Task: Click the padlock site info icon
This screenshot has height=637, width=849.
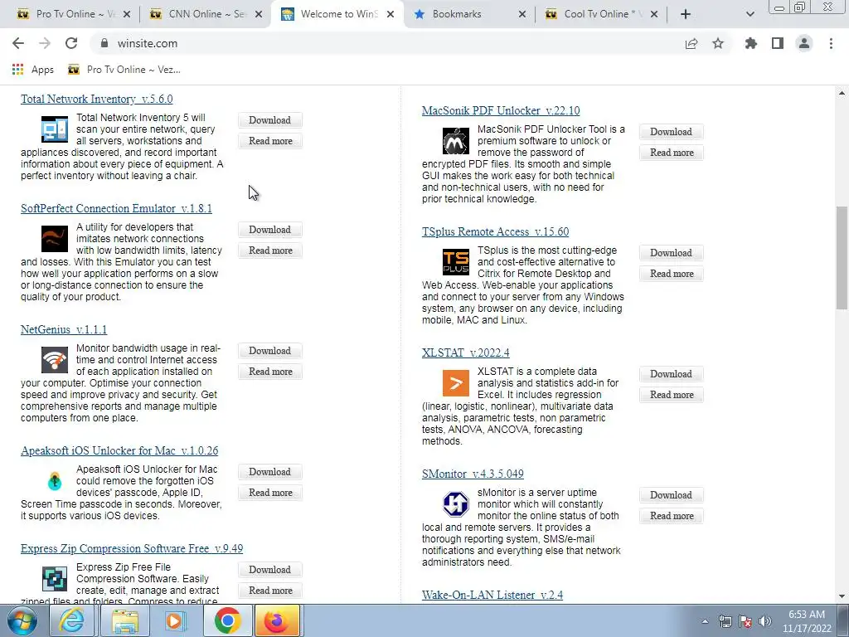Action: 104,43
